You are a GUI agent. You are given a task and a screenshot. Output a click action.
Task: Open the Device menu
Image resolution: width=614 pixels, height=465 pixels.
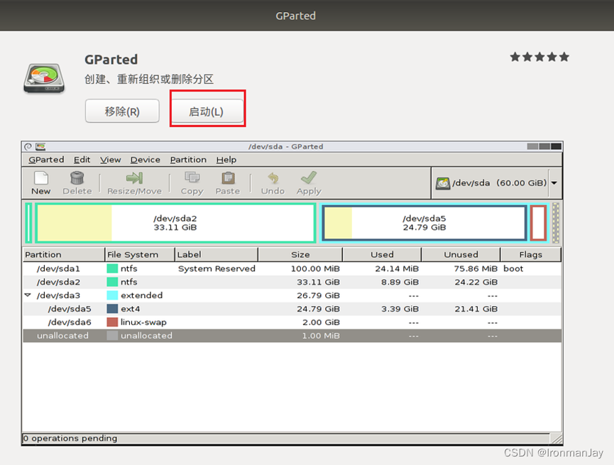tap(146, 160)
